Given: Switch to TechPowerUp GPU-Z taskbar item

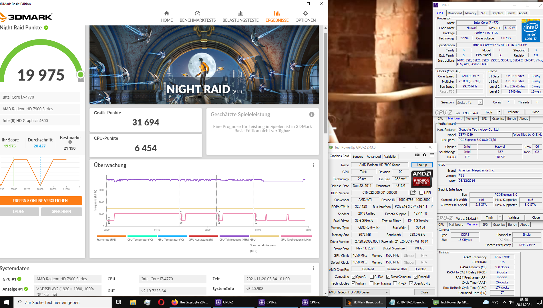Looking at the screenshot, I should (451, 302).
